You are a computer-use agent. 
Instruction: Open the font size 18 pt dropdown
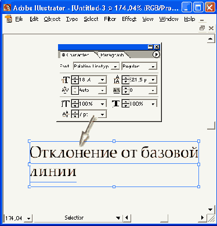coord(103,80)
